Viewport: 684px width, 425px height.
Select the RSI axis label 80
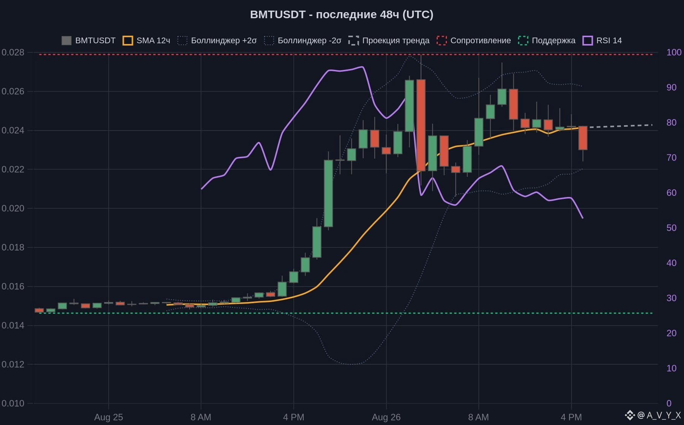tap(671, 123)
